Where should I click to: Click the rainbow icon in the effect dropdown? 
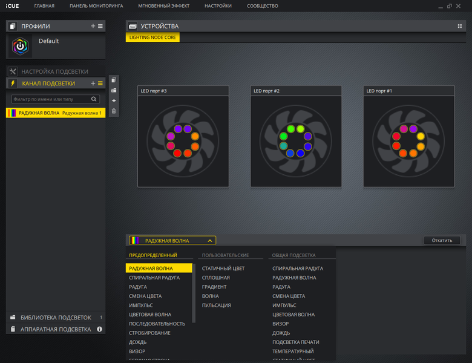coord(135,241)
